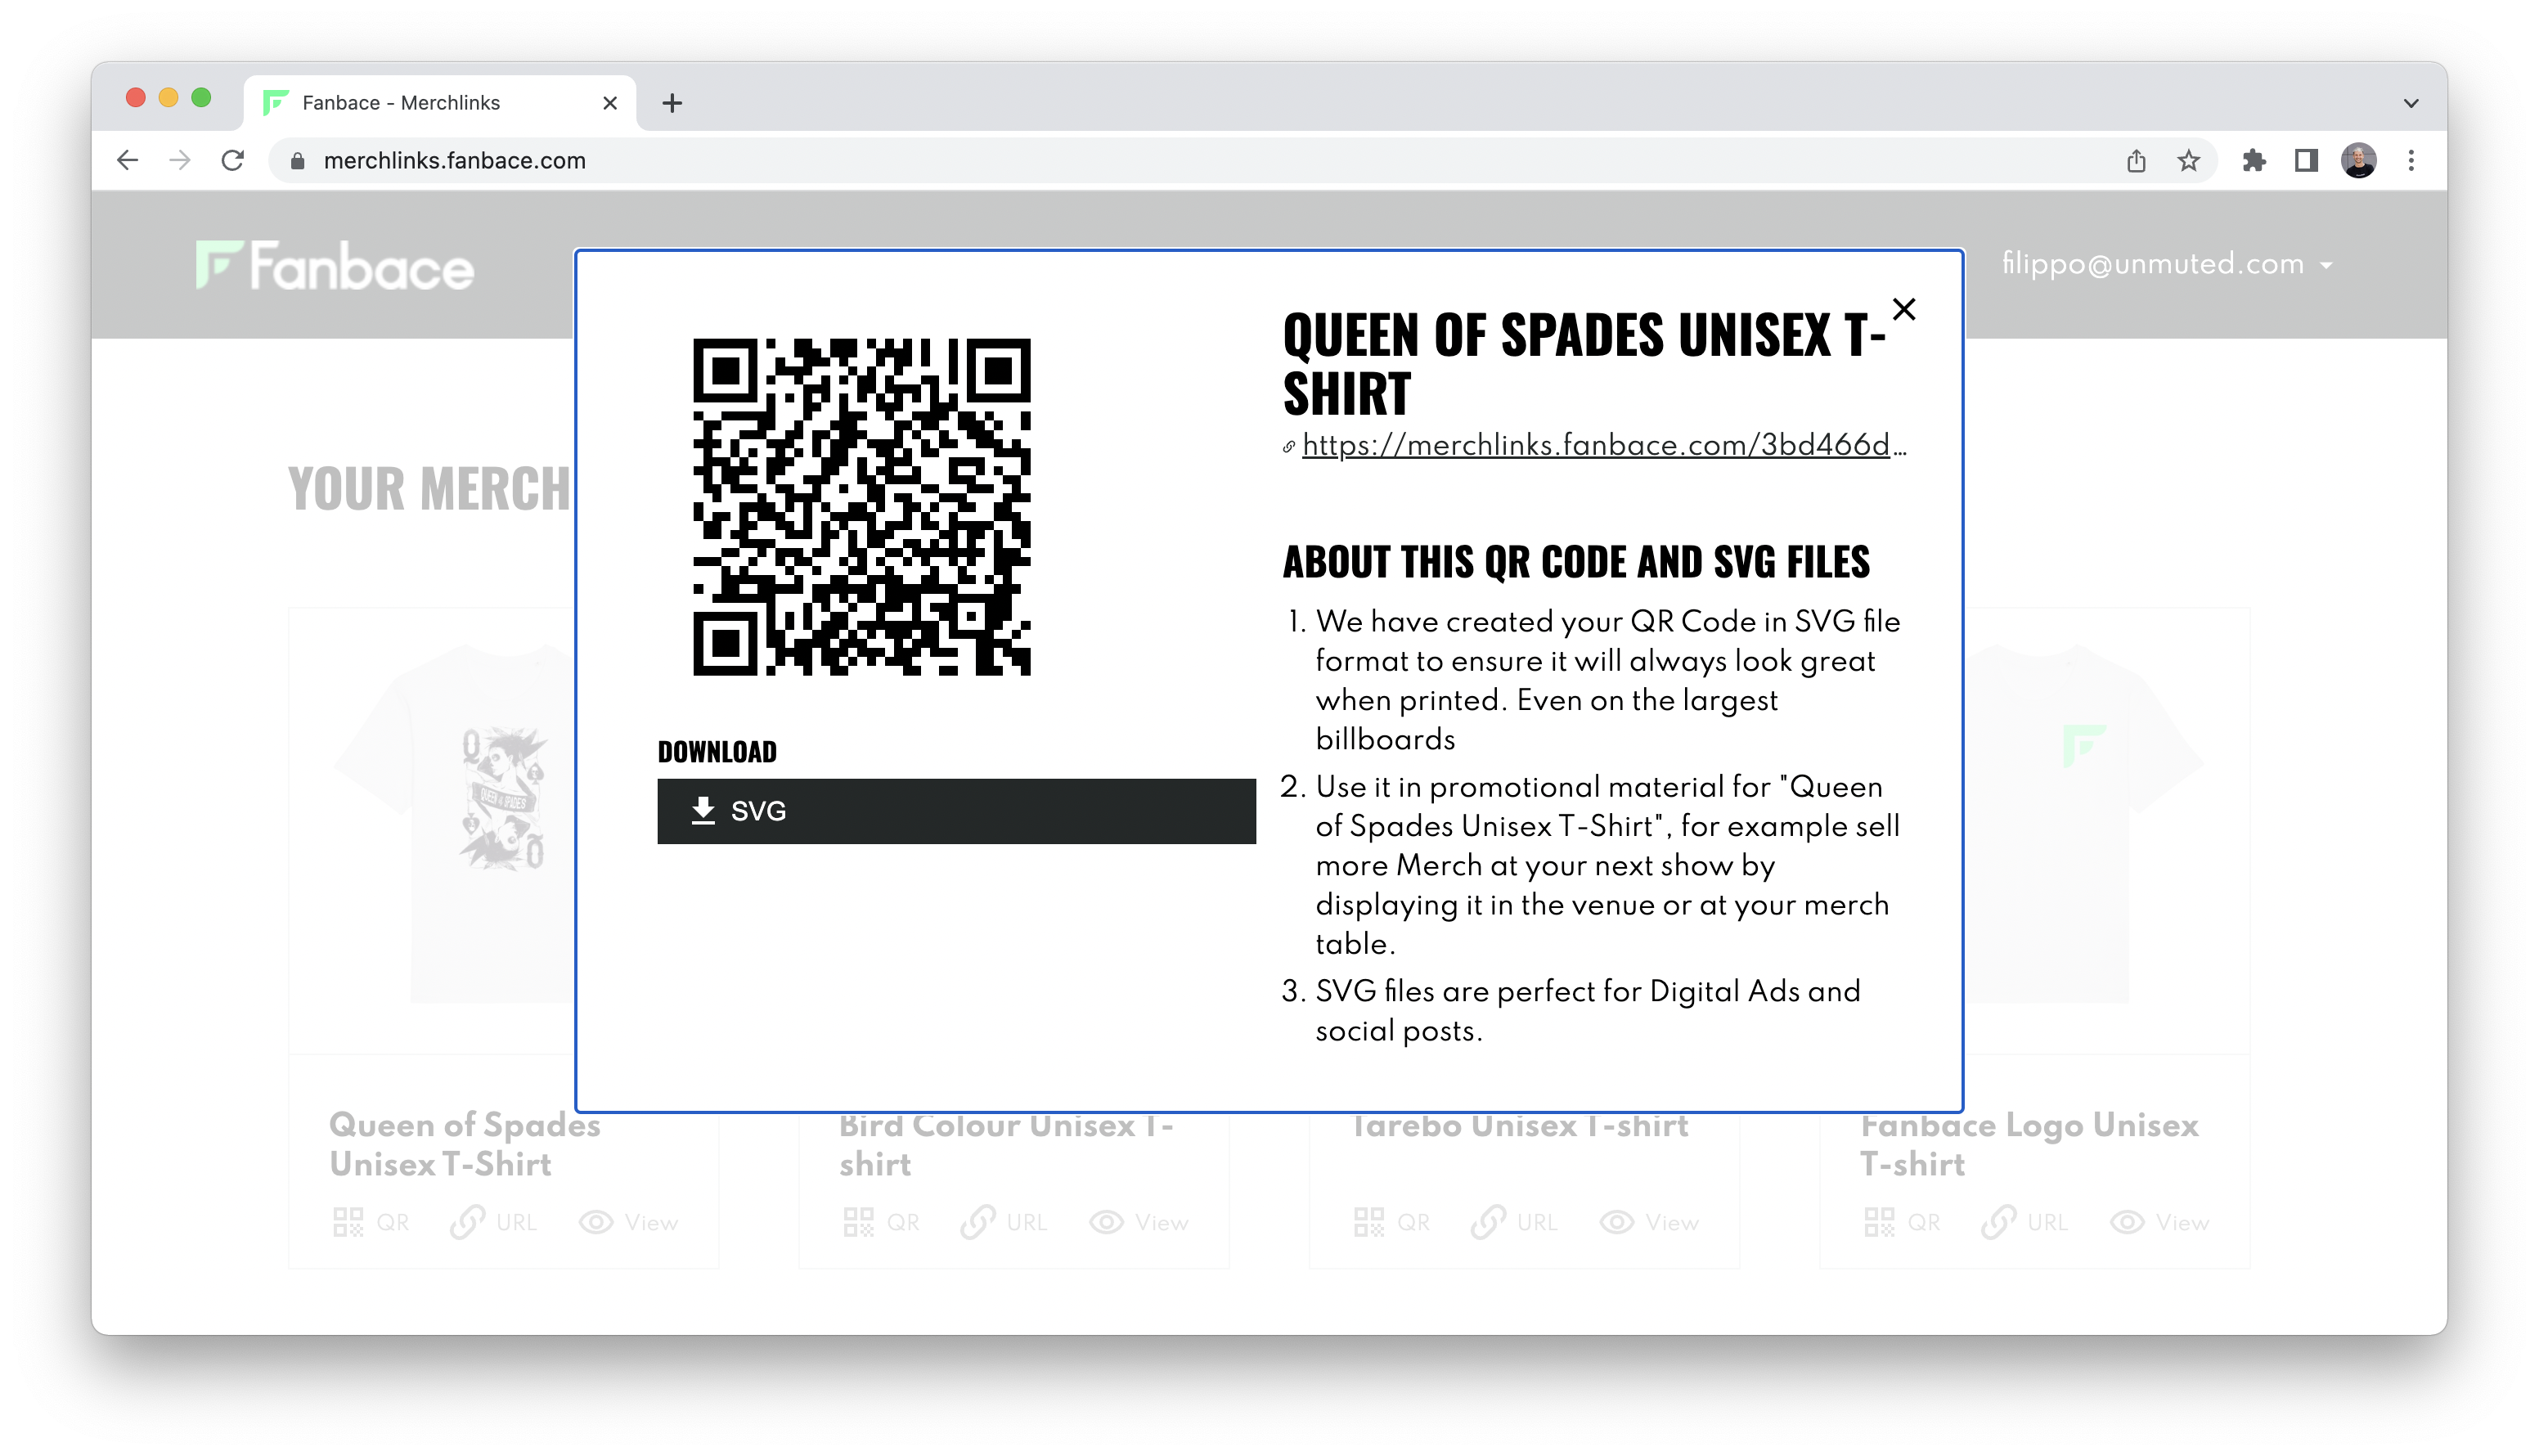
Task: Close the QR code modal dialog
Action: coord(1903,309)
